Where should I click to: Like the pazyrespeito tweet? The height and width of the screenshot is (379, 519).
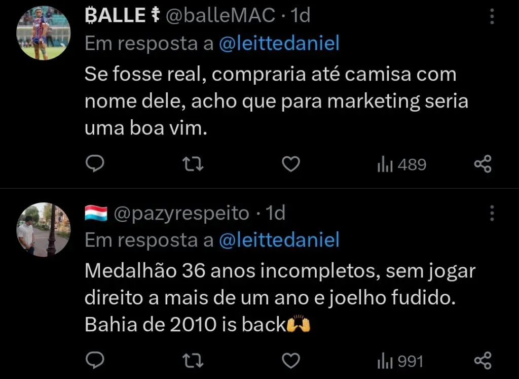click(x=290, y=361)
